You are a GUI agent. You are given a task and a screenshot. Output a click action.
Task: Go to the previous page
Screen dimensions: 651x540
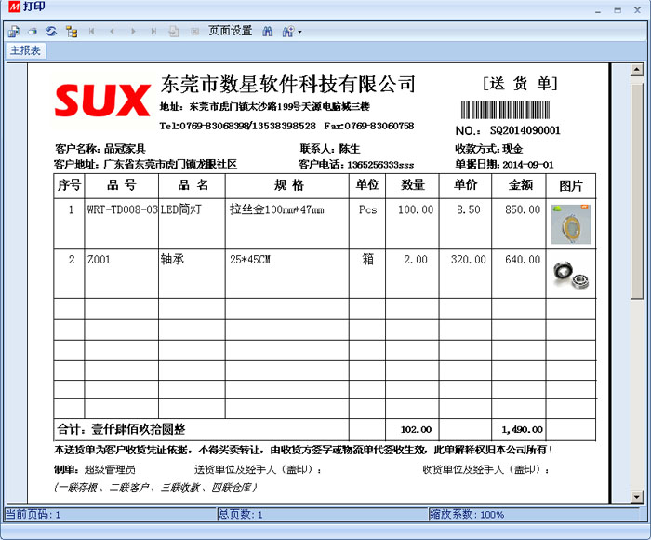tap(113, 31)
